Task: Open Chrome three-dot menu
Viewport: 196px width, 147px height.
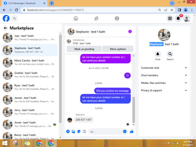Action: [x=192, y=10]
